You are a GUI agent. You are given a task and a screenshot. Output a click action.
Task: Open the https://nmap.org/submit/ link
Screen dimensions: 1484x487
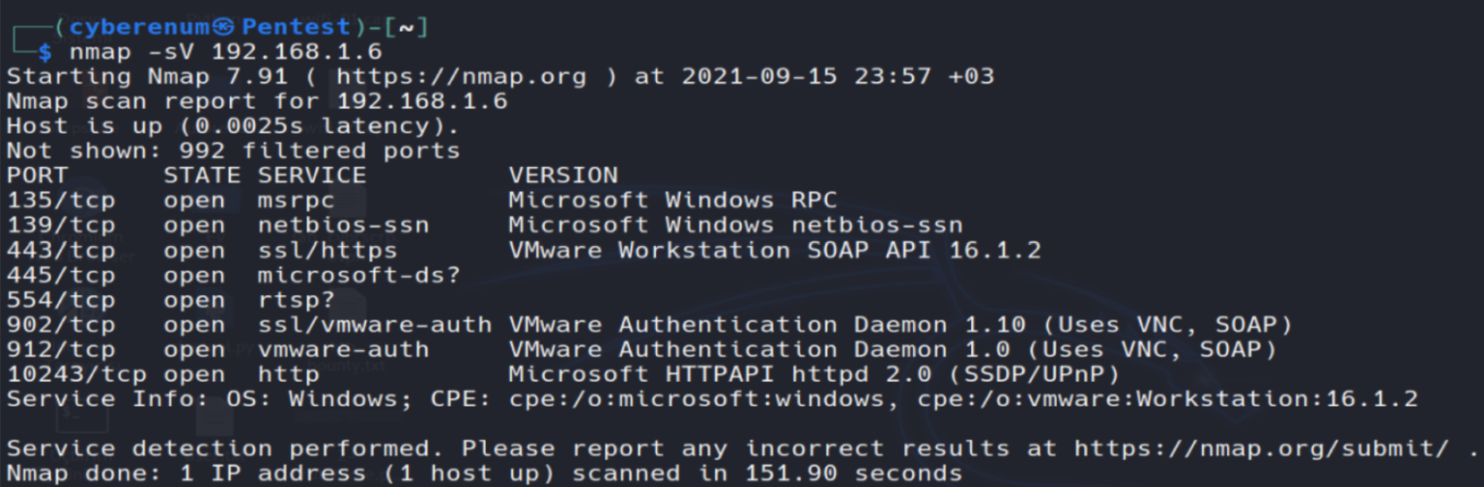(x=1262, y=448)
